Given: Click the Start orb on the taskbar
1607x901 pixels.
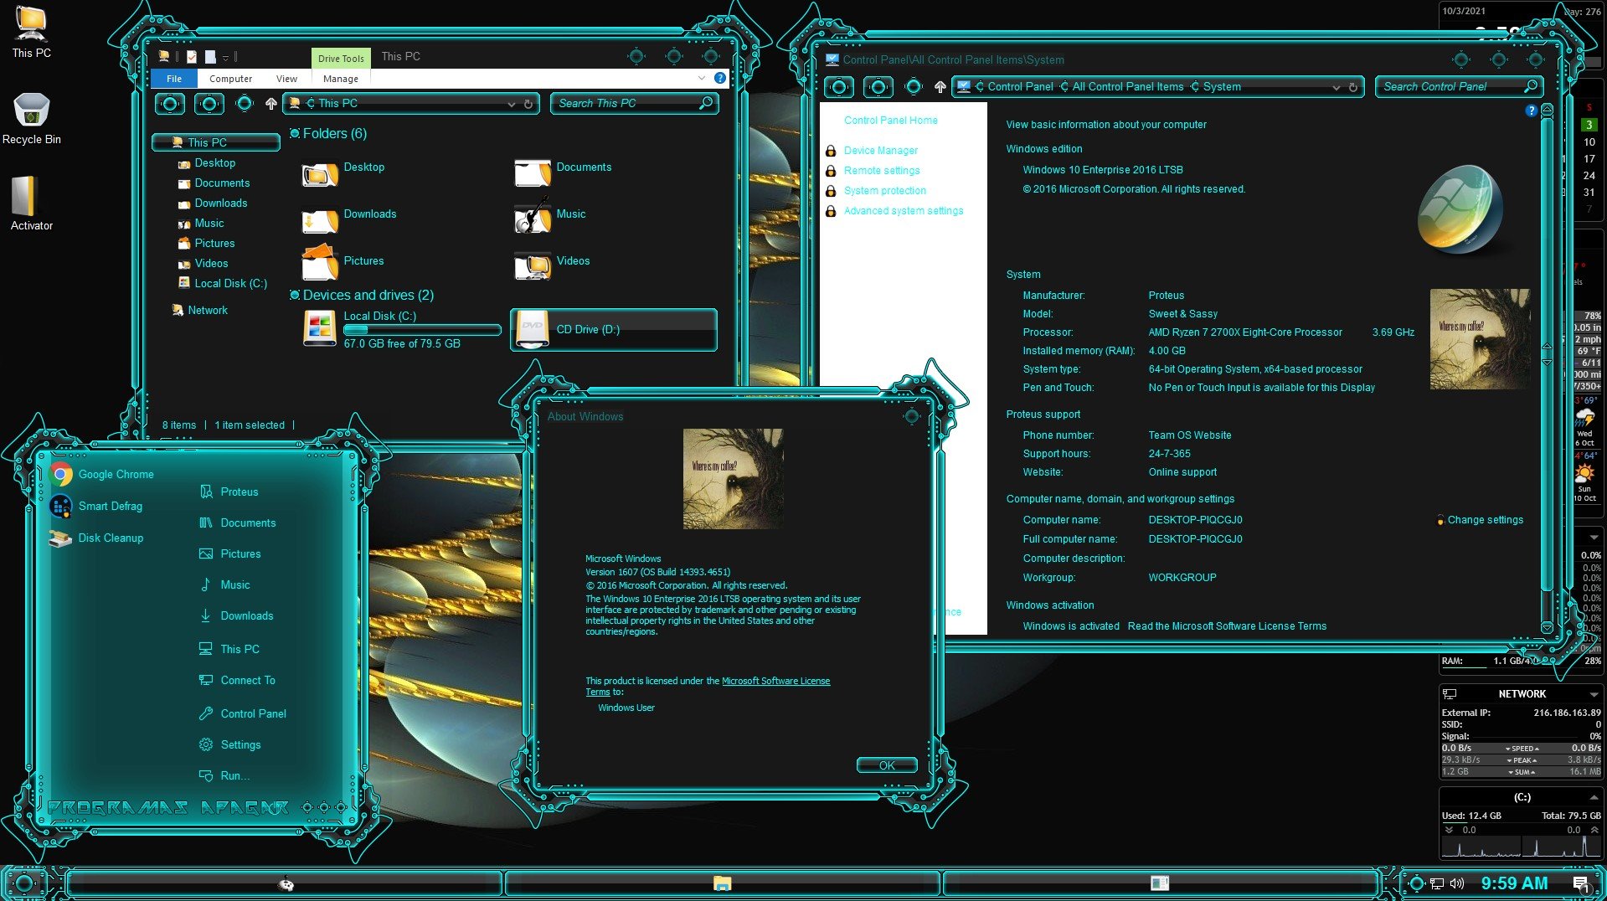Looking at the screenshot, I should [24, 883].
